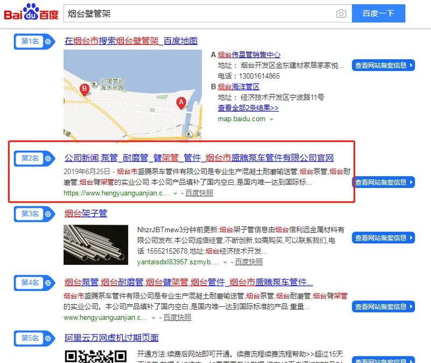Open the 烟台架子管 result title
Screen dimensions: 431x363
[x=86, y=213]
